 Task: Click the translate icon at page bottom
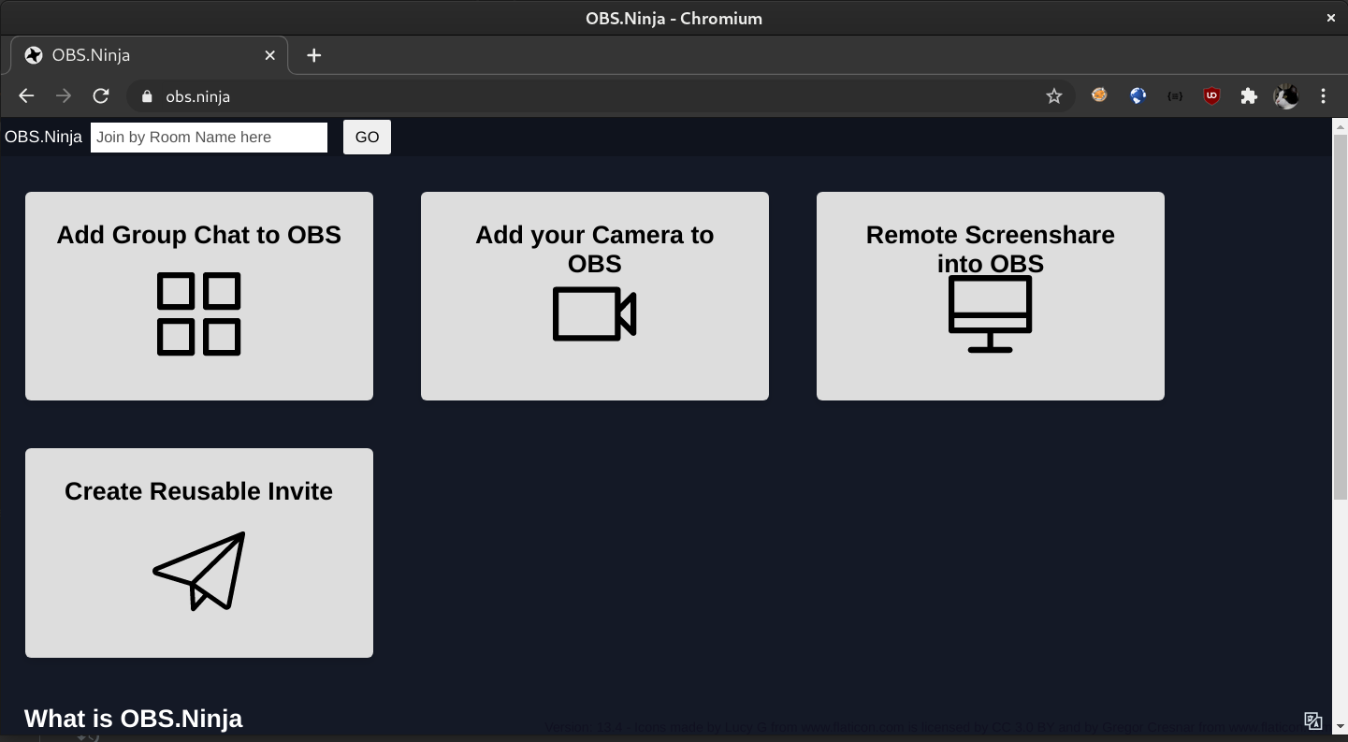(1313, 720)
